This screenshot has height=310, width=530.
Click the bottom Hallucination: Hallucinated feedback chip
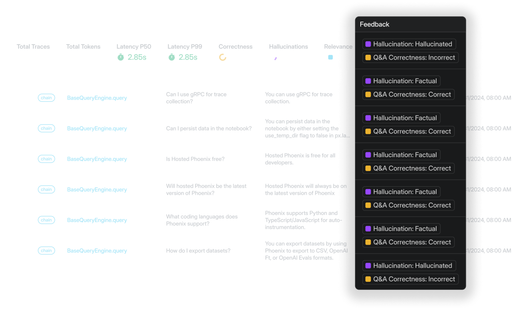(x=409, y=266)
